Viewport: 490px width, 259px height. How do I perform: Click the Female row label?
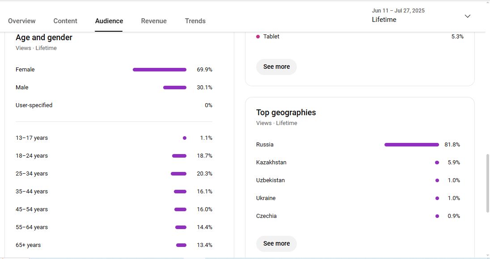tap(25, 70)
